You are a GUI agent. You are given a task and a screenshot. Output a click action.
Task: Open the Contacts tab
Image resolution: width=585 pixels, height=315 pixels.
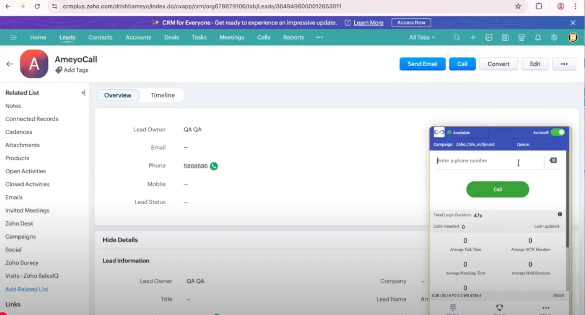pos(100,37)
